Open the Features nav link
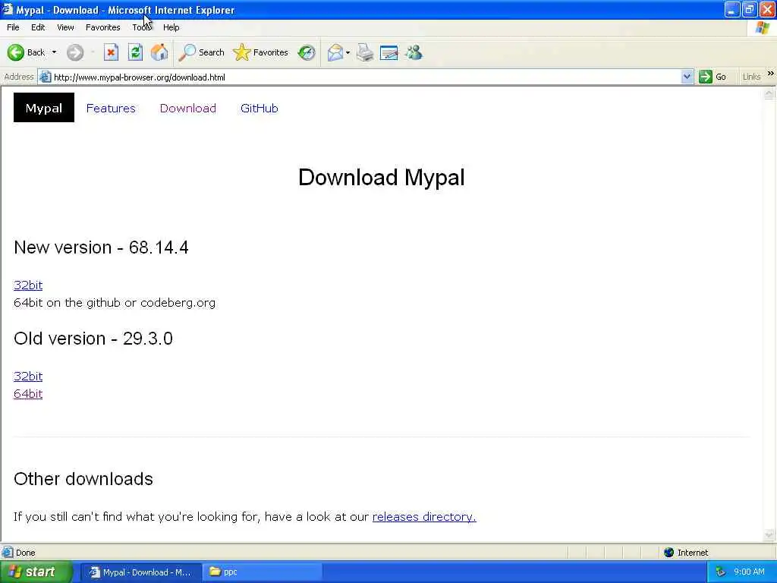 click(111, 108)
